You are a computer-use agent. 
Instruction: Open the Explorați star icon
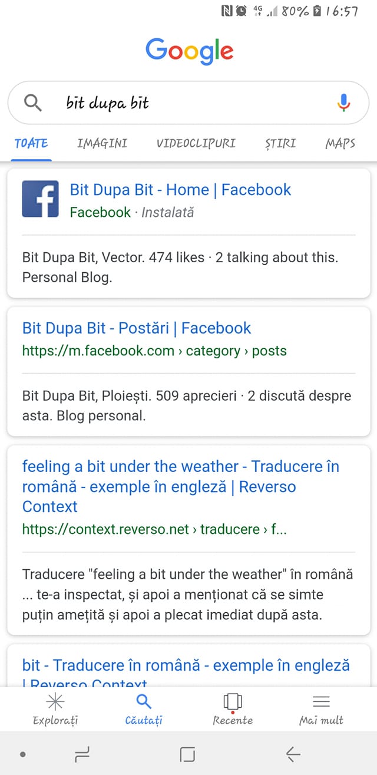(x=55, y=701)
